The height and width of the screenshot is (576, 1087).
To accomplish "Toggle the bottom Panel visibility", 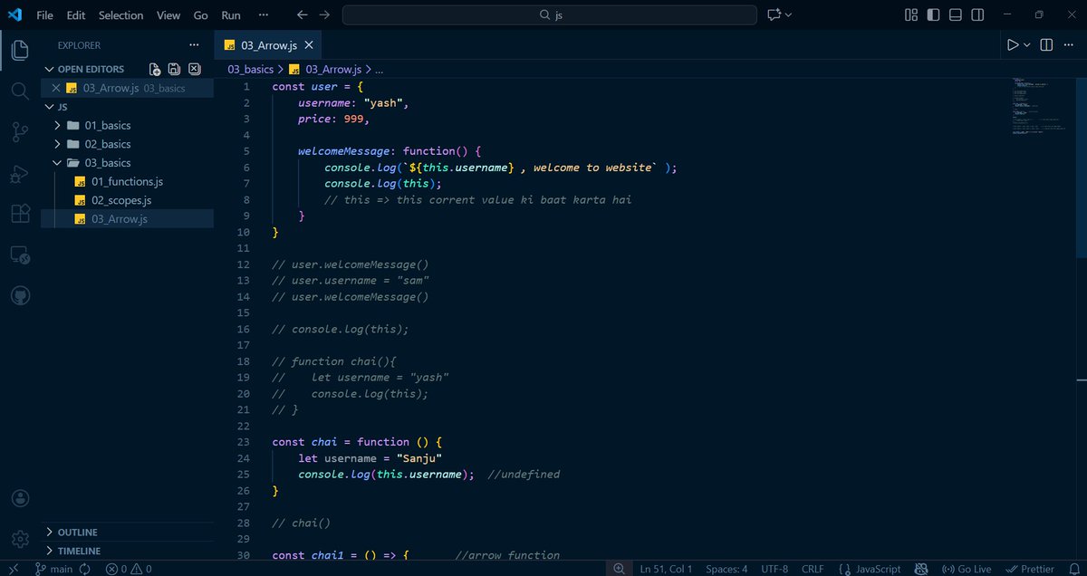I will point(956,15).
